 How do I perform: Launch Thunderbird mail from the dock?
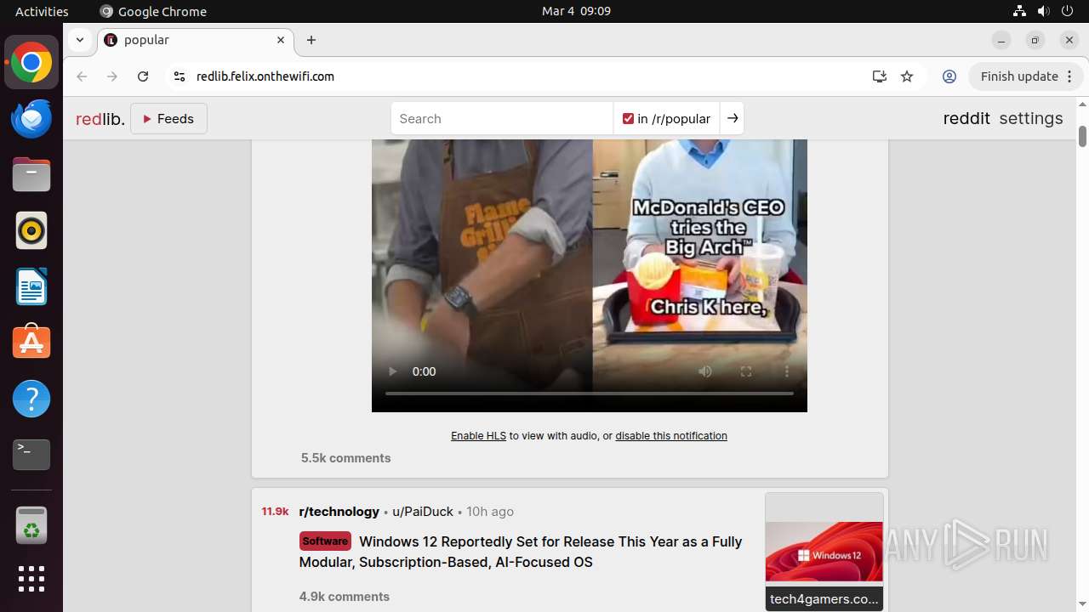pos(31,119)
